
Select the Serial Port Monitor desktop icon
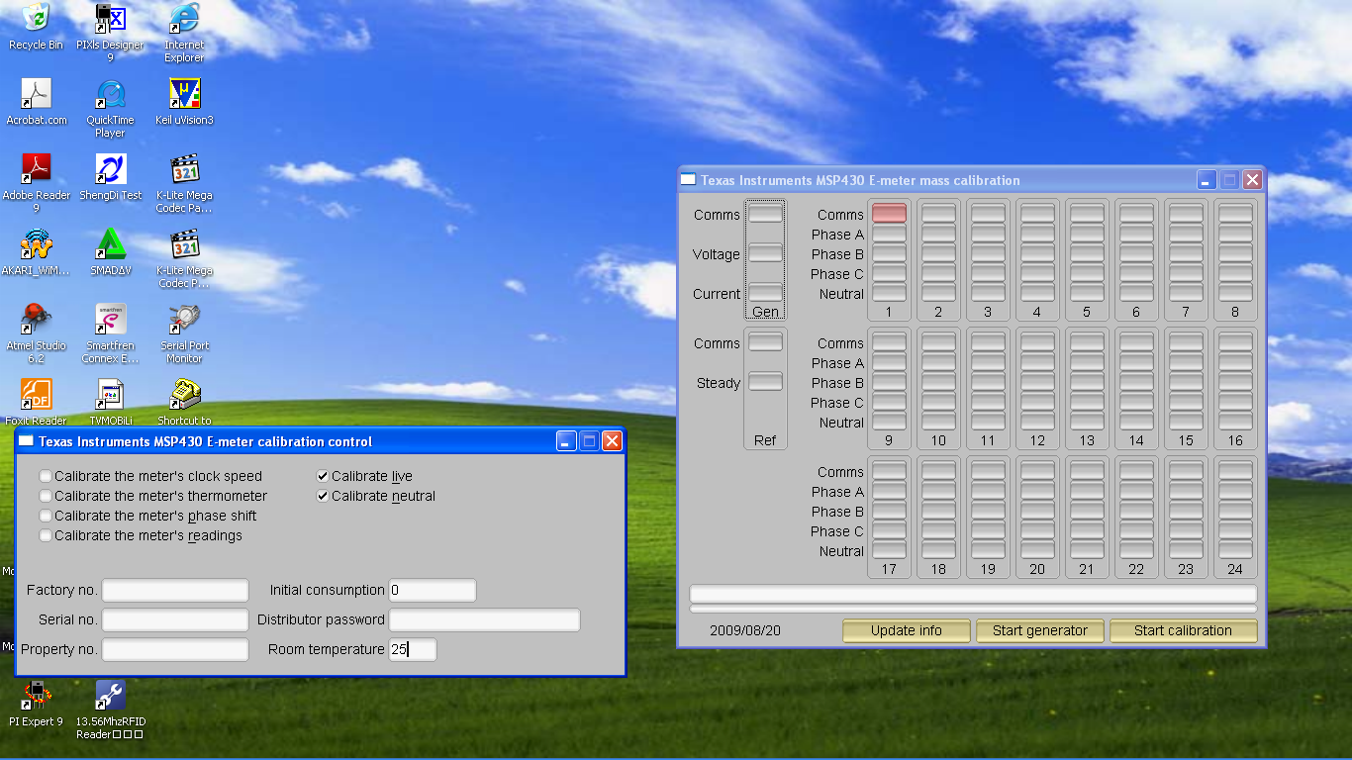click(x=184, y=333)
